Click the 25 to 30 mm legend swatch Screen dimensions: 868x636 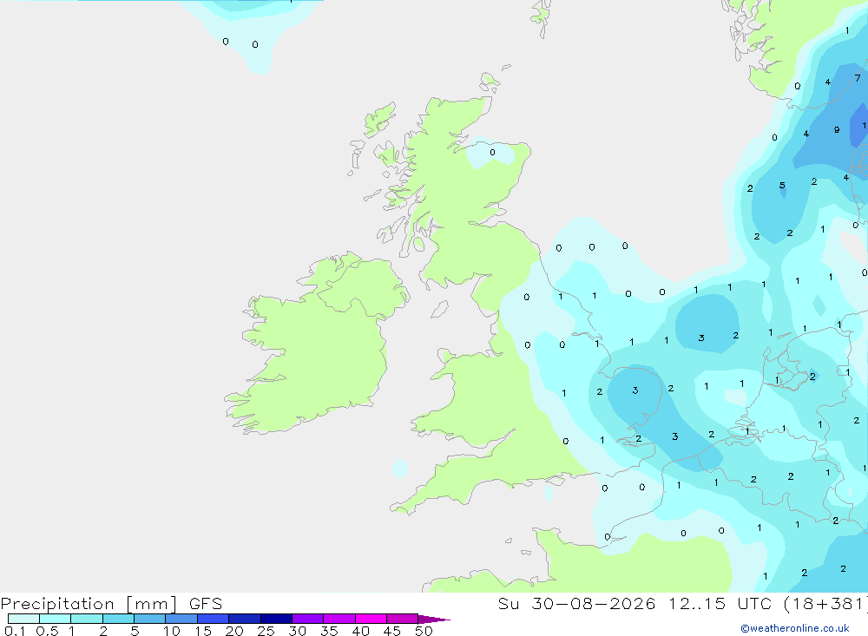click(276, 619)
